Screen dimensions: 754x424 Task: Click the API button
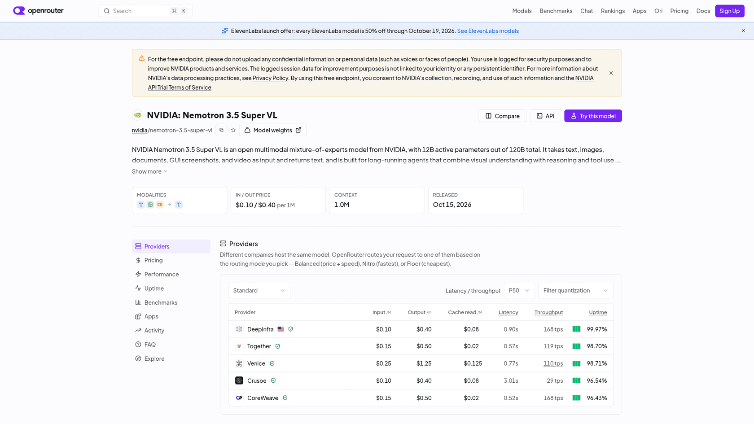pos(545,116)
